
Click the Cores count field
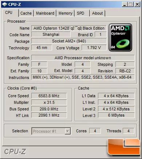[x=95, y=131]
